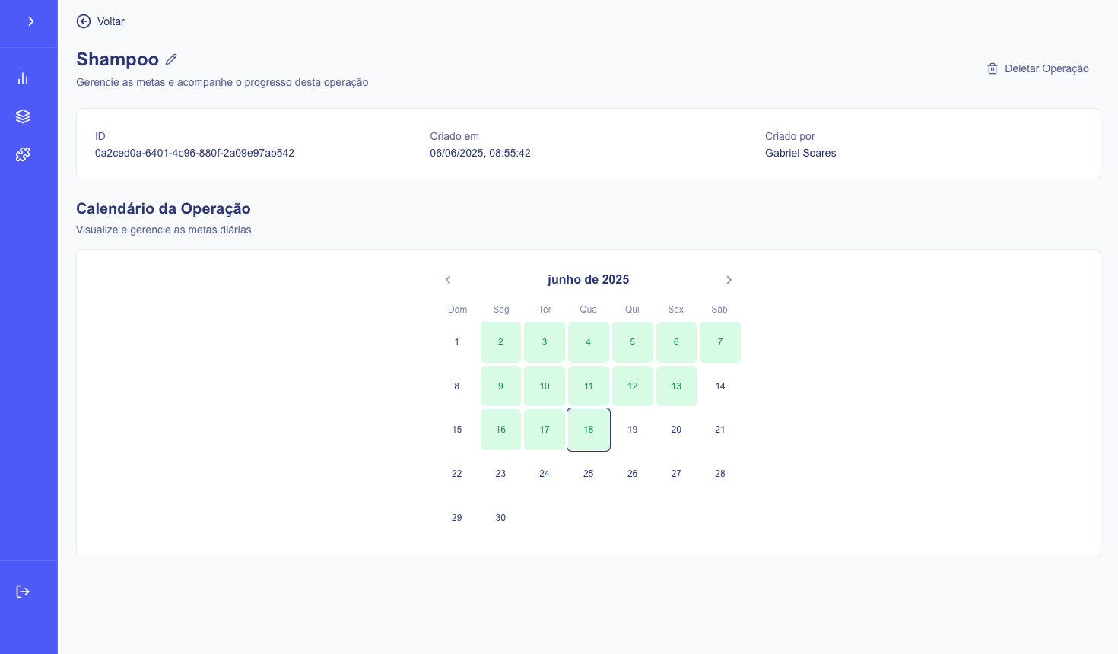Go back using the Voltar link
Image resolution: width=1118 pixels, height=654 pixels.
click(x=111, y=21)
